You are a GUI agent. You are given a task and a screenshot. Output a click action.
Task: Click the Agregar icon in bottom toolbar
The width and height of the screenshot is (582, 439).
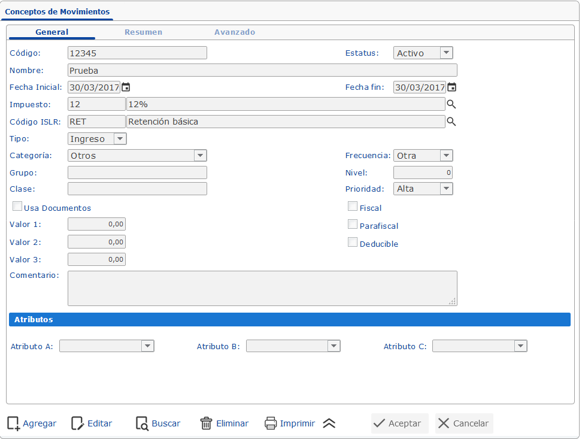[x=14, y=423]
